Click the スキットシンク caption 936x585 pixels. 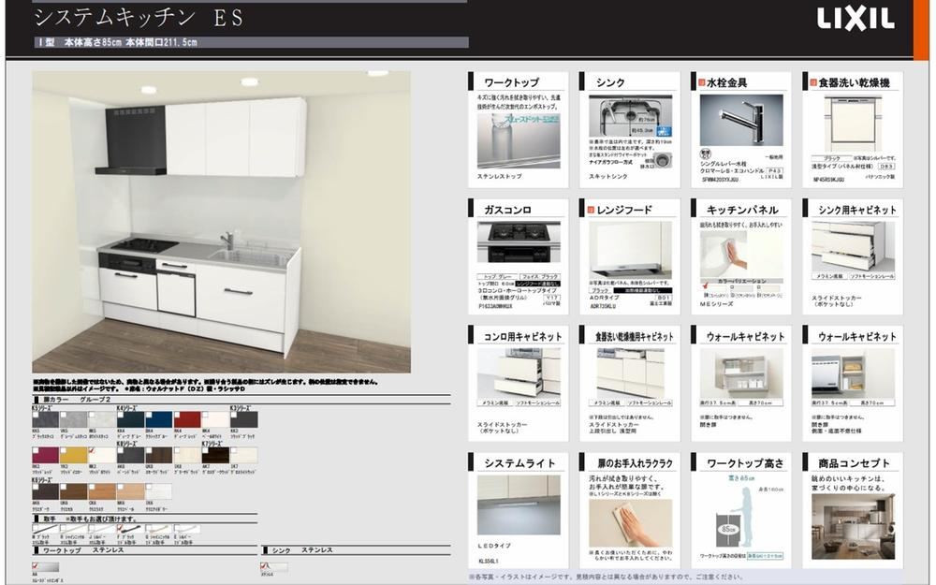[608, 177]
